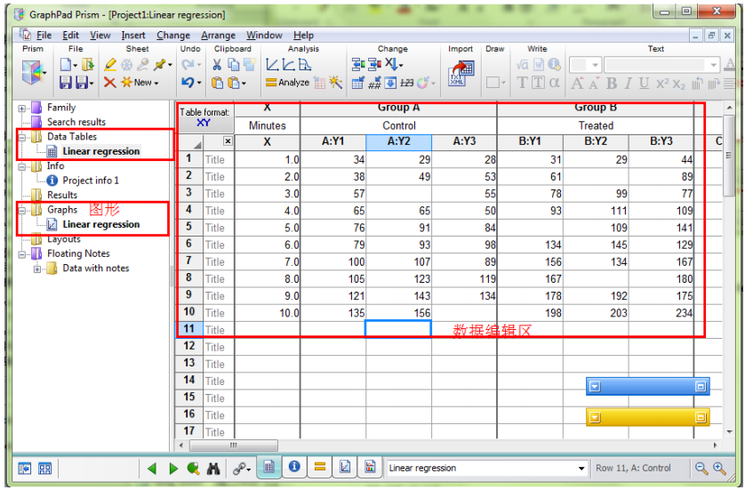Screen dimensions: 745x490
Task: Click the row 12 header
Action: pyautogui.click(x=189, y=347)
